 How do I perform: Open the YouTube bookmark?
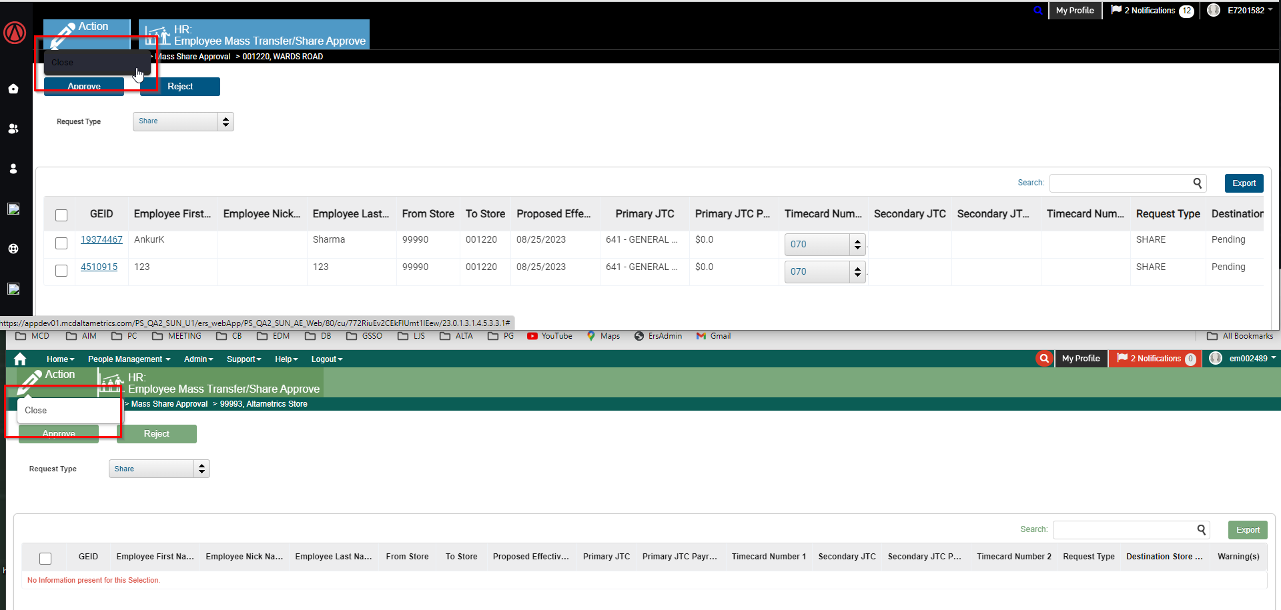(550, 336)
